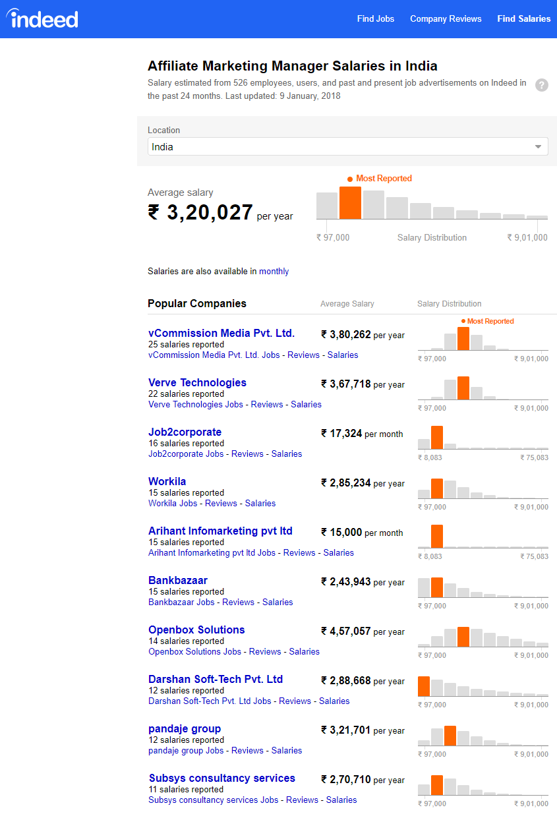The image size is (557, 822).
Task: Open Openbox Solutions Salaries link
Action: tap(304, 651)
